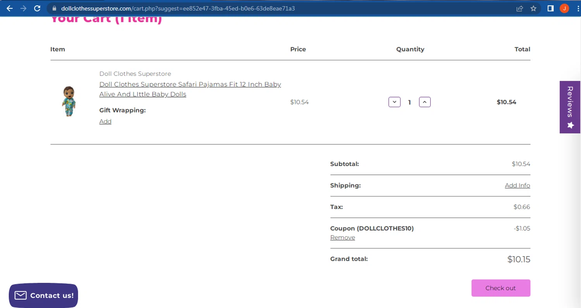581x308 pixels.
Task: Click the Grand total label
Action: point(349,259)
